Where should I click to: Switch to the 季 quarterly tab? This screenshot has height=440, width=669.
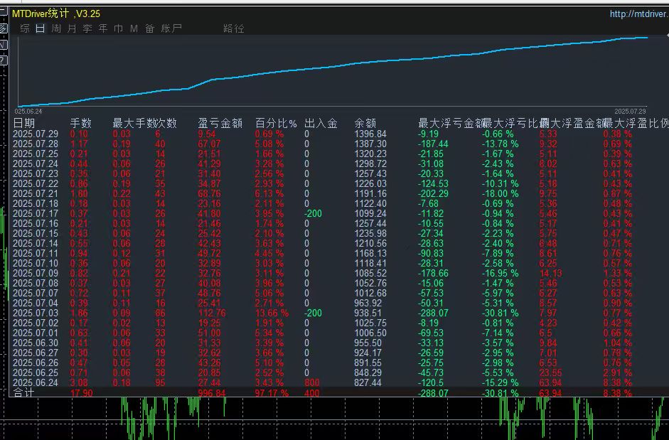pyautogui.click(x=87, y=28)
